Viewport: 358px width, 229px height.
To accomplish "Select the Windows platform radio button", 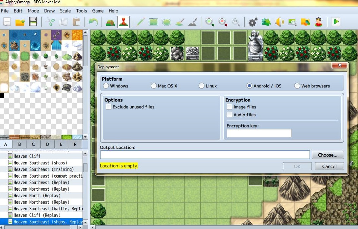I will click(106, 86).
